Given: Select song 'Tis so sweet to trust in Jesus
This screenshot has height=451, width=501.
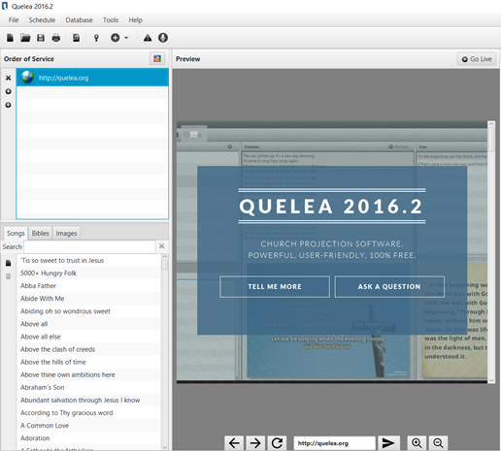Looking at the screenshot, I should pyautogui.click(x=89, y=261).
